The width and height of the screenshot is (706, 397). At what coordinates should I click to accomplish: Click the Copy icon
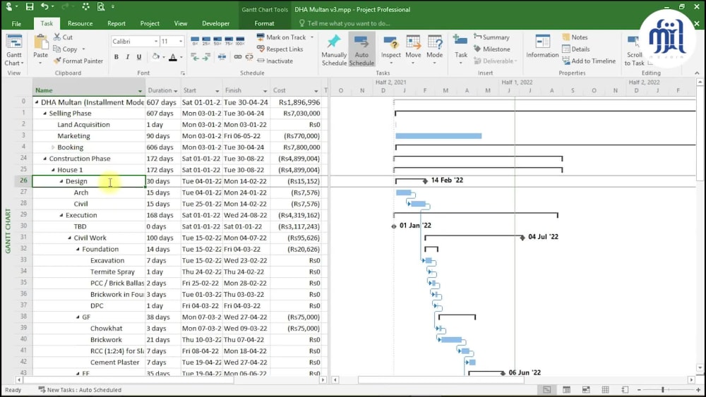tap(57, 49)
